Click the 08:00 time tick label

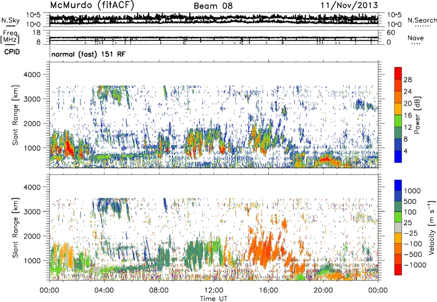click(159, 291)
